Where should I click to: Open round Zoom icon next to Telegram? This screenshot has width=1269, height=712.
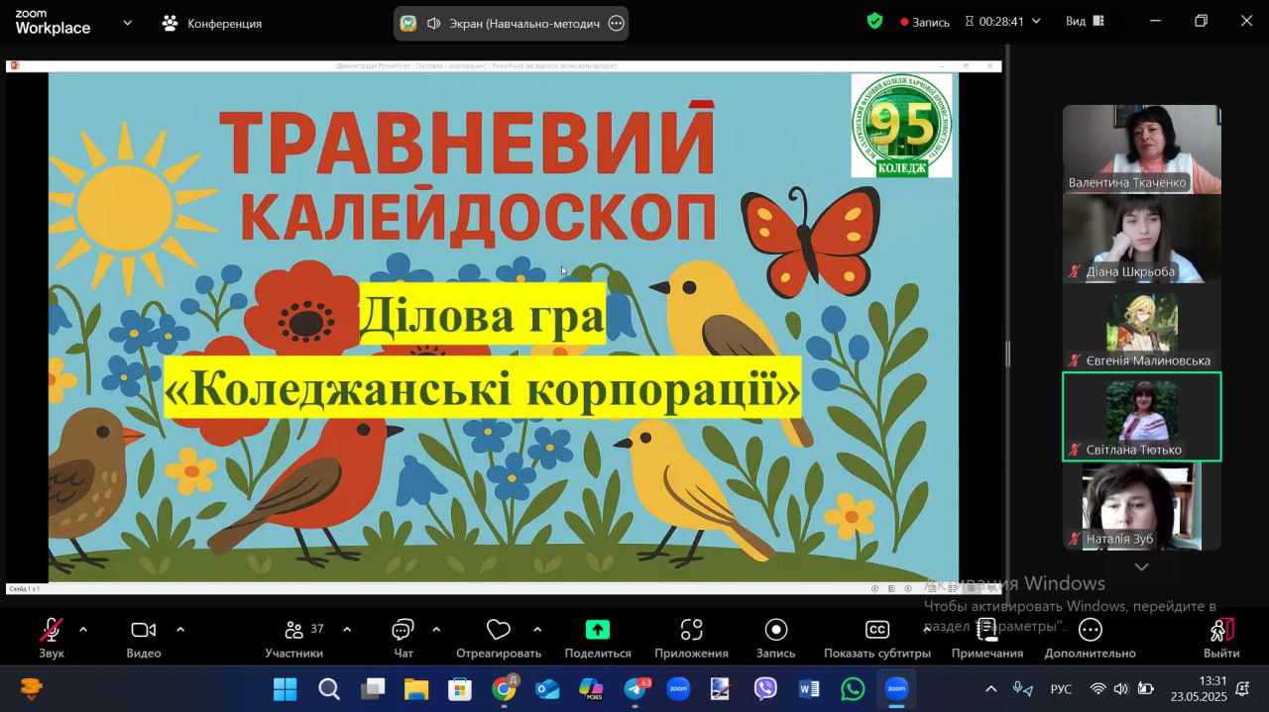pos(678,688)
